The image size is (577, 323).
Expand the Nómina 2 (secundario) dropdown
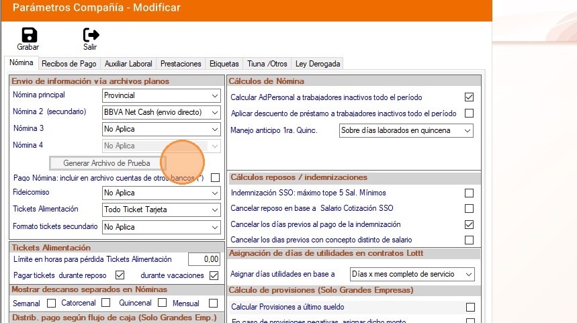coord(161,112)
